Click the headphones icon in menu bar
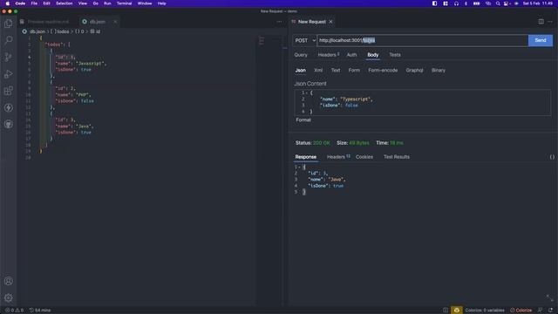Screen dimensions: 558x314 coord(456,3)
